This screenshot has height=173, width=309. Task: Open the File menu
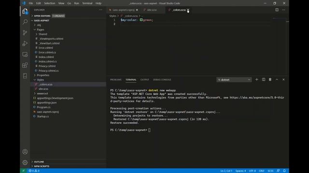pos(31,3)
